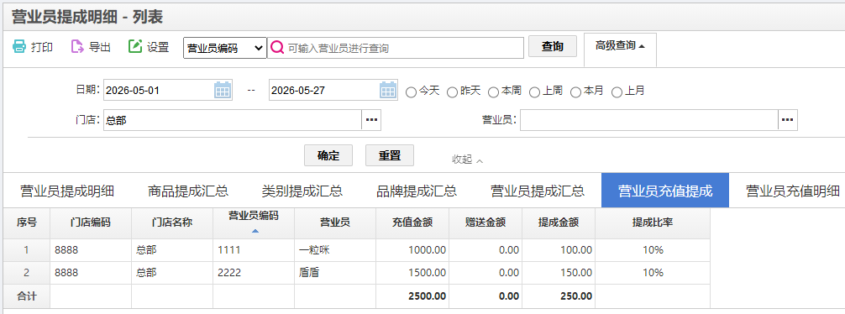Screen dimensions: 845x314
Task: Collapse the 高级查询 advanced query panel
Action: (x=620, y=46)
